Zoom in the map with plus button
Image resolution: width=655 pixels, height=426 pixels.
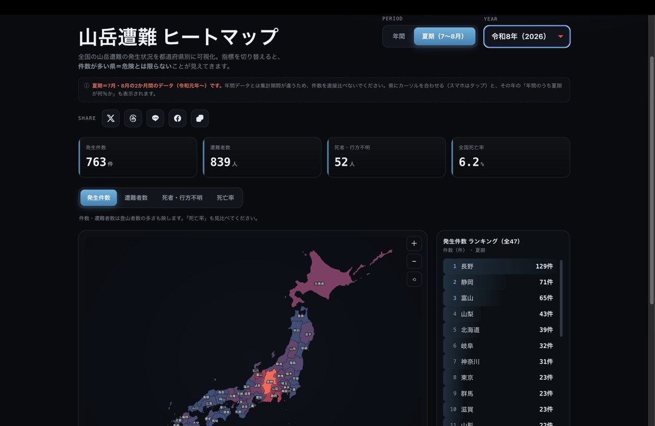414,244
